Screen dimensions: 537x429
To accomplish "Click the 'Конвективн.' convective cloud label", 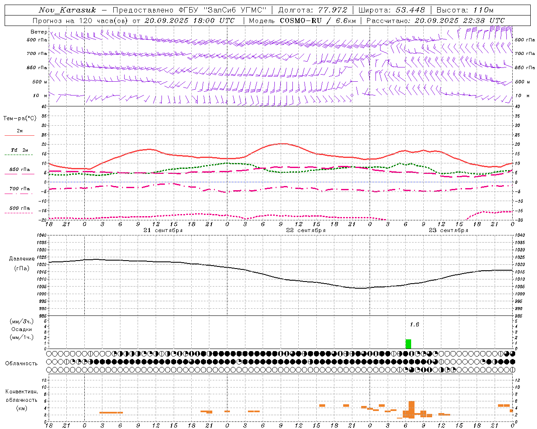I will 21,392.
